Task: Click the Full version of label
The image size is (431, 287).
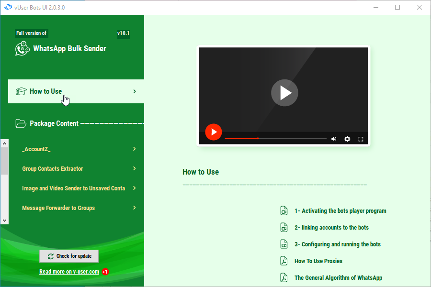Action: (x=31, y=33)
